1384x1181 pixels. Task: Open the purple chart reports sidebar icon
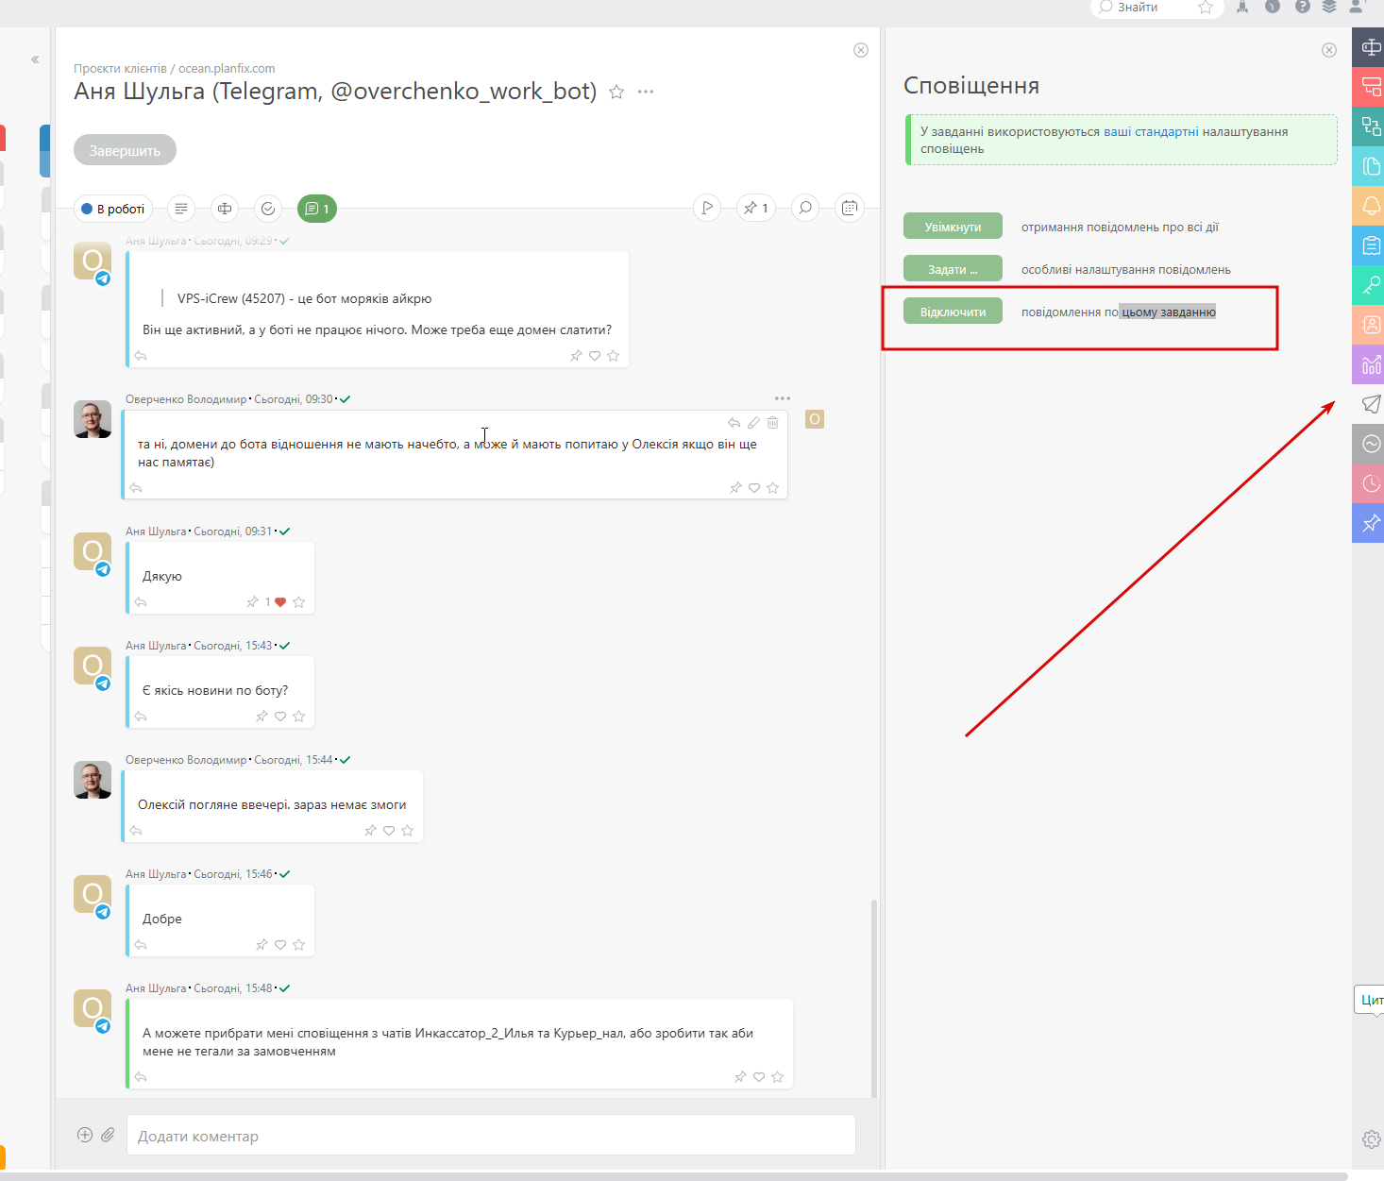tap(1370, 364)
